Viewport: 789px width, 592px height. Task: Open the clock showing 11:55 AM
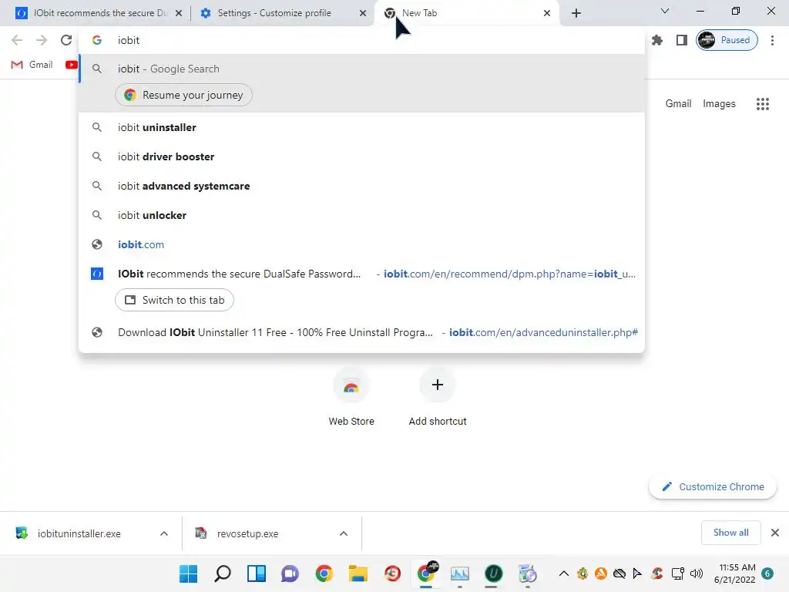(734, 573)
